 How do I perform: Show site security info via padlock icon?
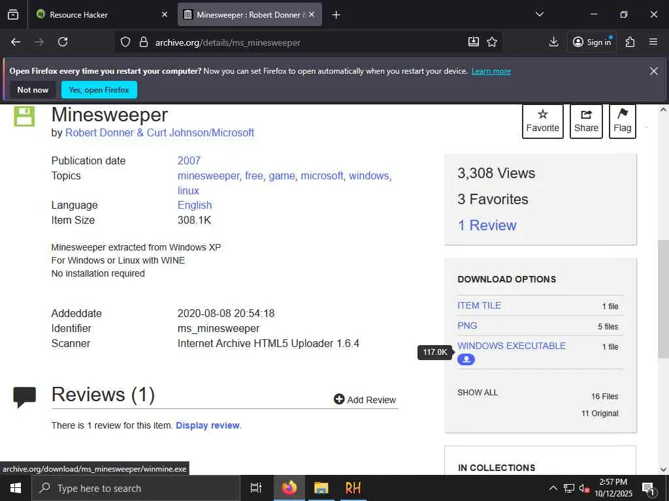tap(144, 42)
